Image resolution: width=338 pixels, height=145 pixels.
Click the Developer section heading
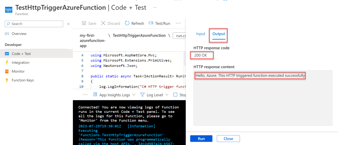[x=13, y=45]
